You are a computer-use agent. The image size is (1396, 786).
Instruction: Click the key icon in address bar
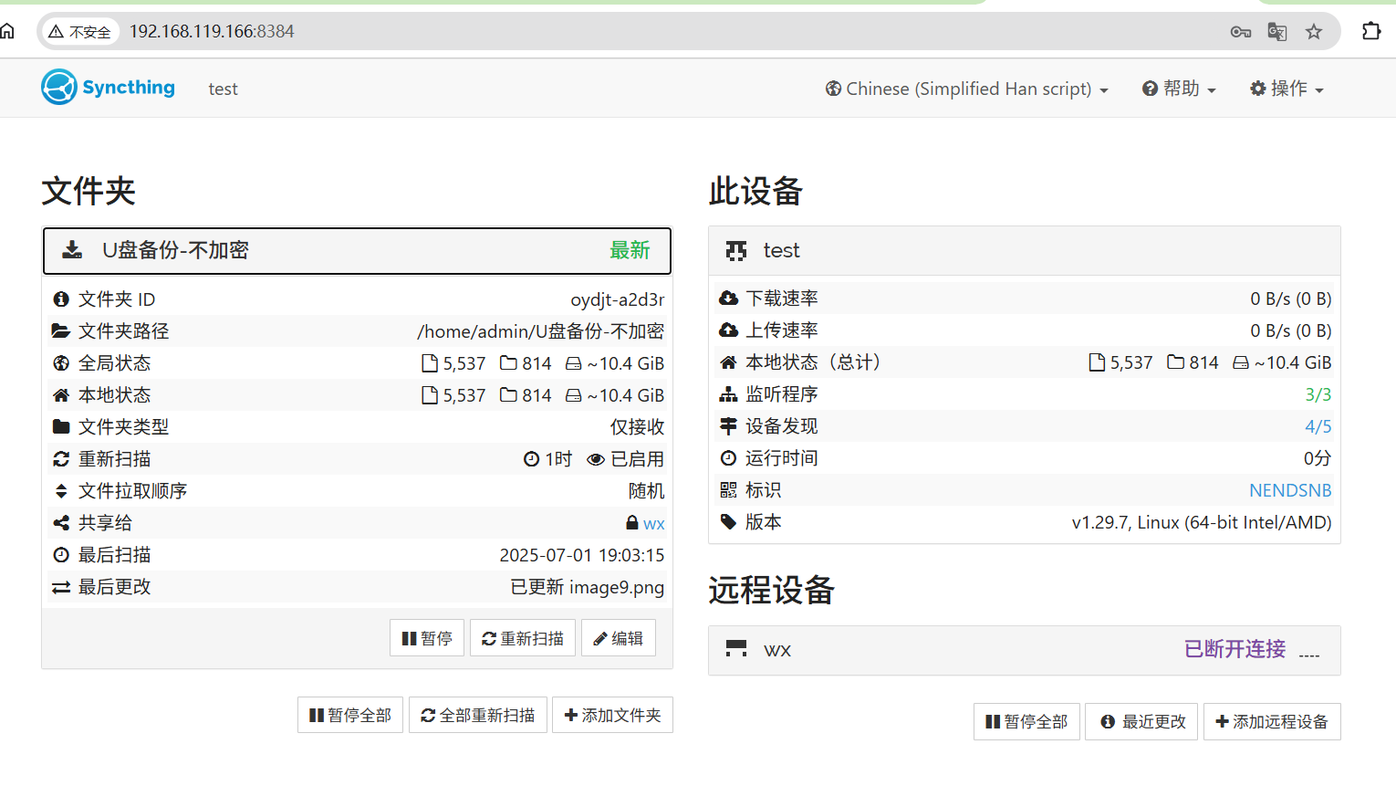(1240, 32)
